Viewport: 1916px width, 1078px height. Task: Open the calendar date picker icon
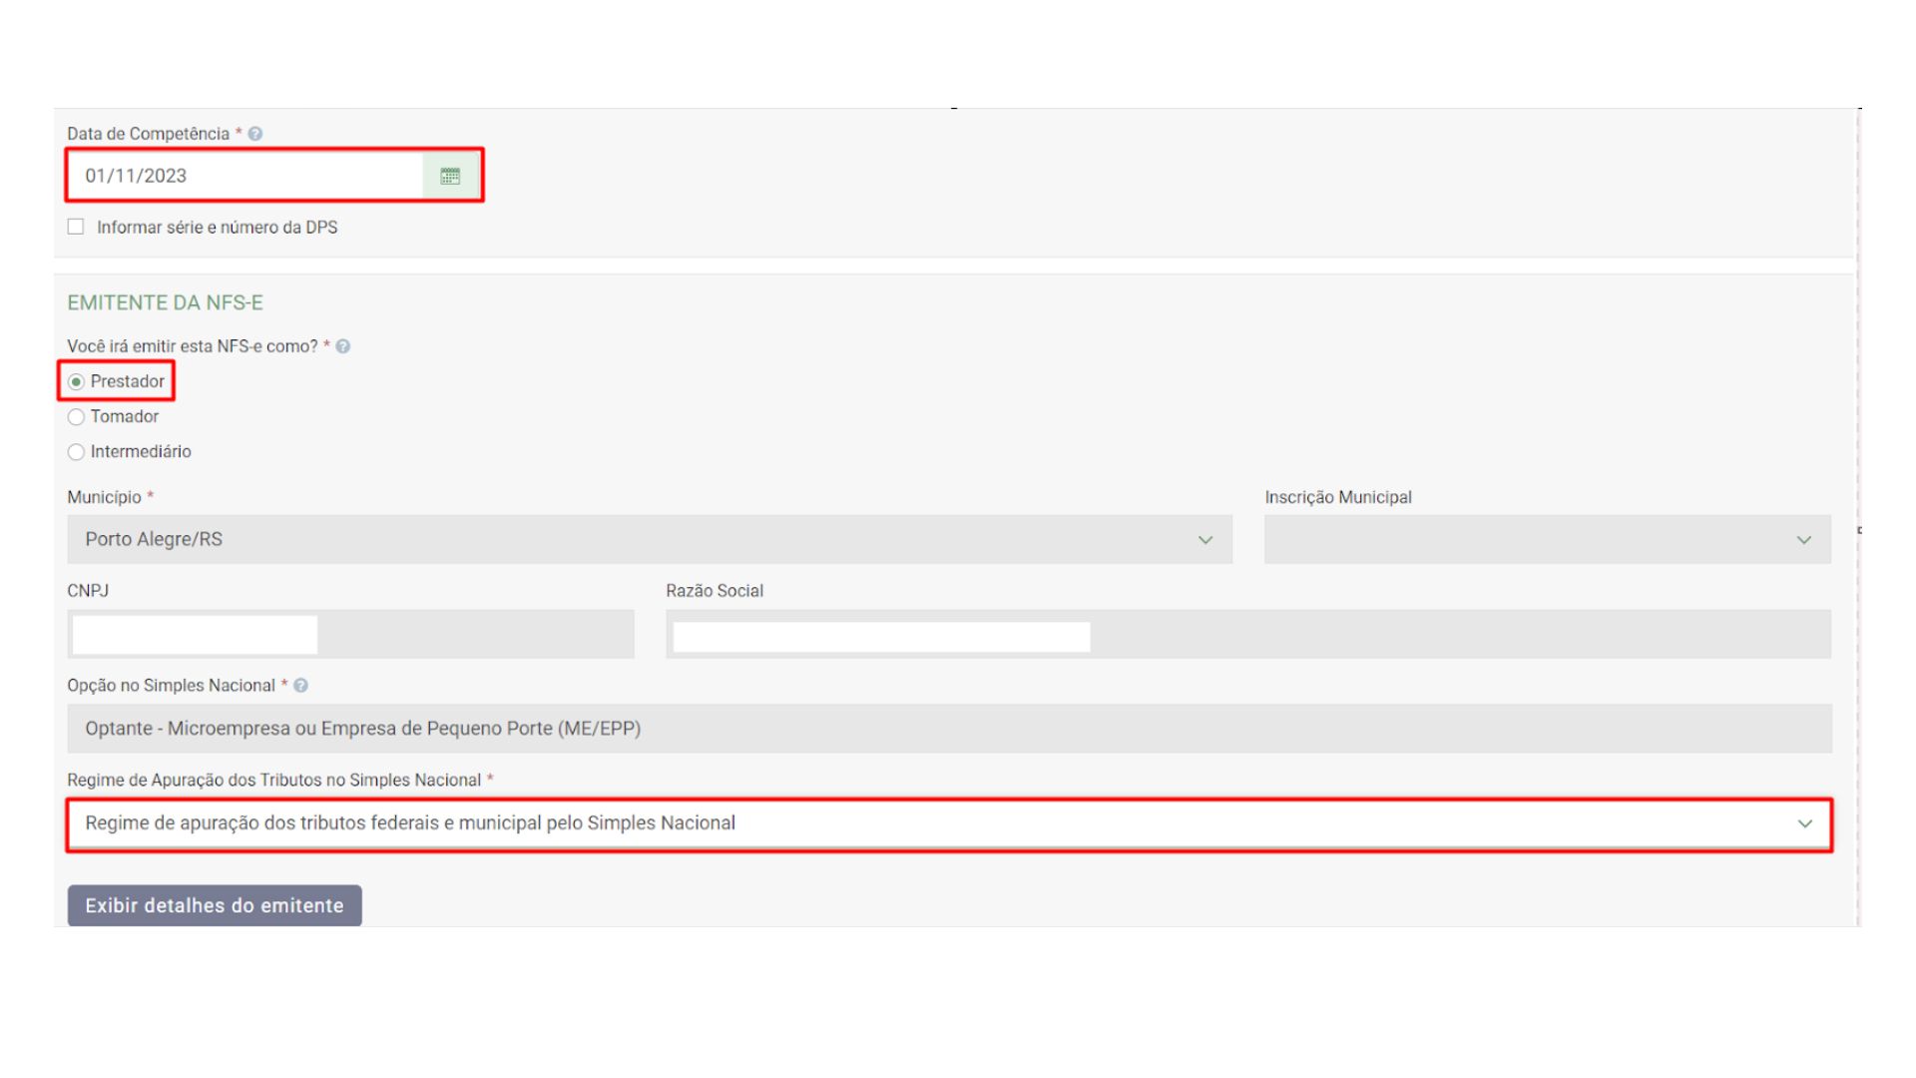coord(450,176)
